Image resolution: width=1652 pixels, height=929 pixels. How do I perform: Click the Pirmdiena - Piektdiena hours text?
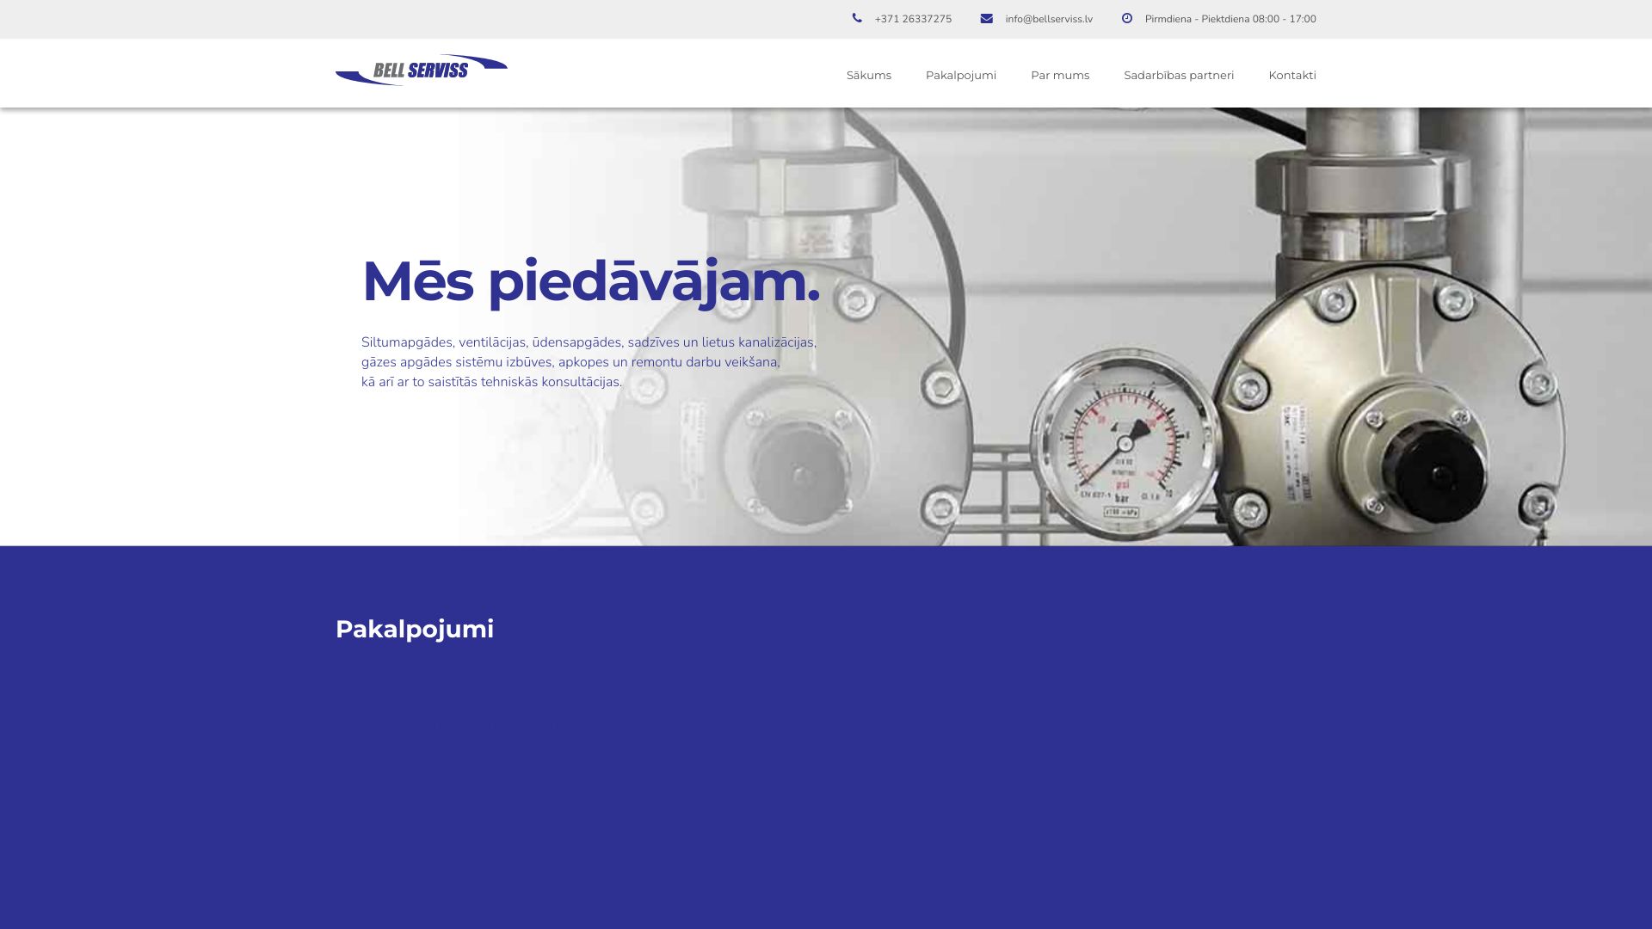[1230, 19]
